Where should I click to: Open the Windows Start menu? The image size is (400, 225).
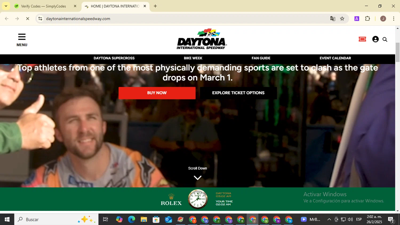click(x=7, y=219)
